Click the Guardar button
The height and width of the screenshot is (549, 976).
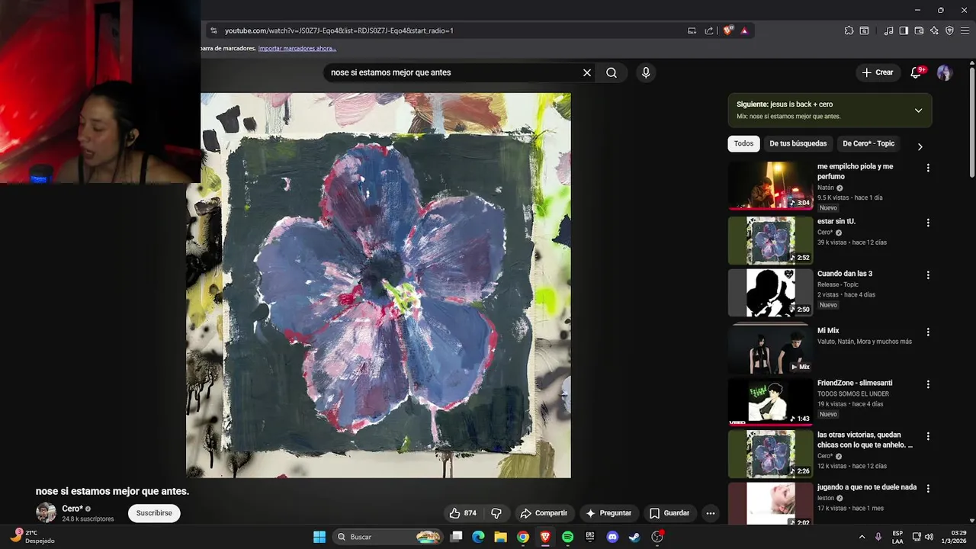click(669, 513)
